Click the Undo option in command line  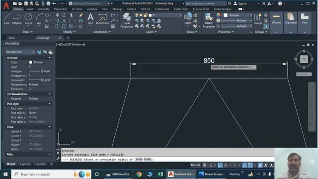tap(139, 159)
